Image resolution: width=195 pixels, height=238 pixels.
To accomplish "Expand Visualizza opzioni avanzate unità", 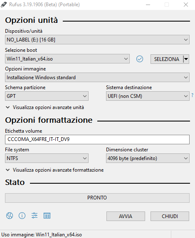I will 45,107.
